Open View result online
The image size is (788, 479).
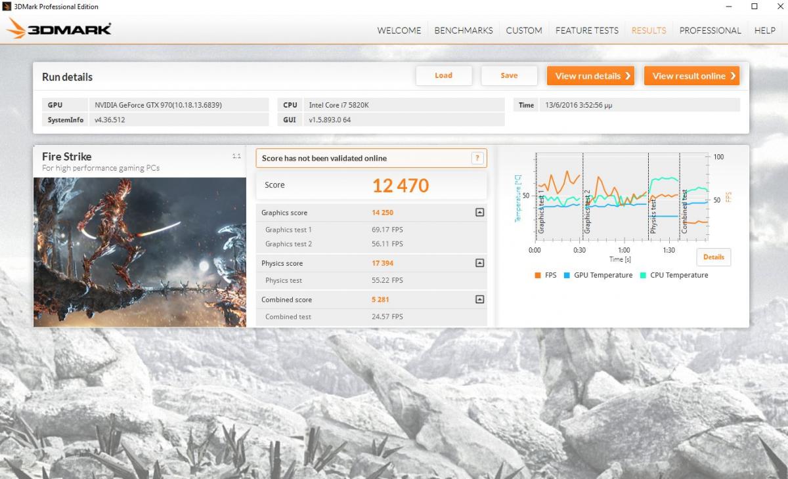tap(692, 75)
